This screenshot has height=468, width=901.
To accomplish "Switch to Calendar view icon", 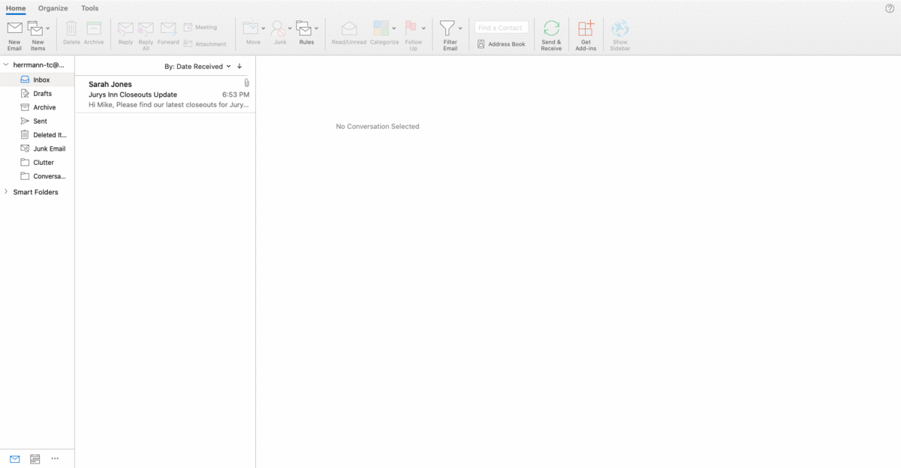I will 35,458.
